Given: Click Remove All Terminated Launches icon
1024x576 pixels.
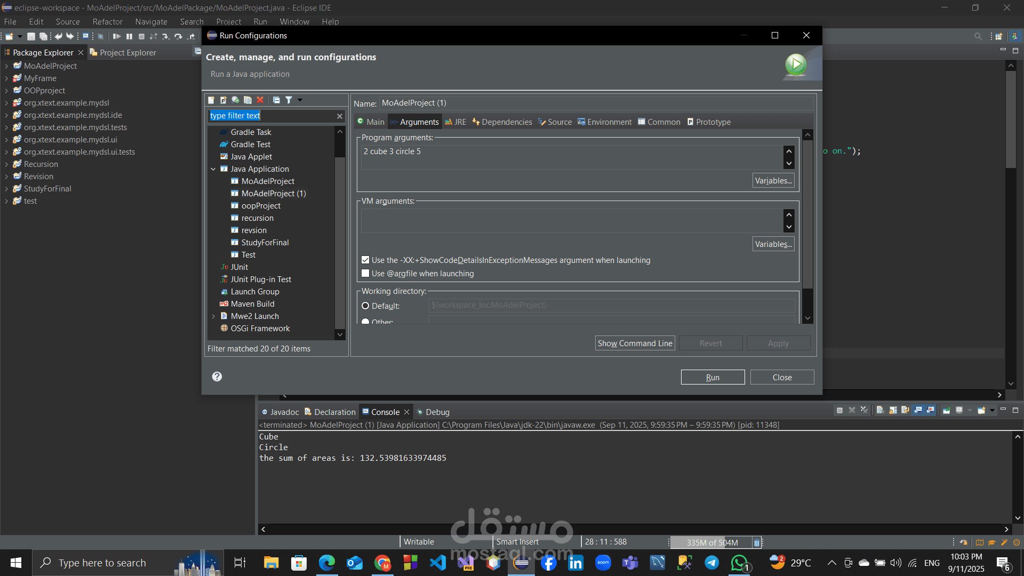Looking at the screenshot, I should [865, 410].
